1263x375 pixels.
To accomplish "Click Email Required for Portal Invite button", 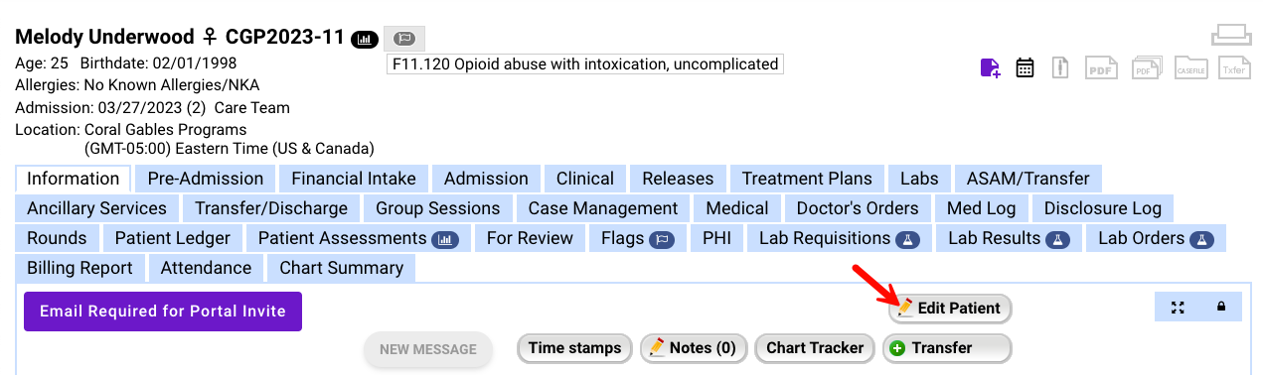I will tap(163, 312).
